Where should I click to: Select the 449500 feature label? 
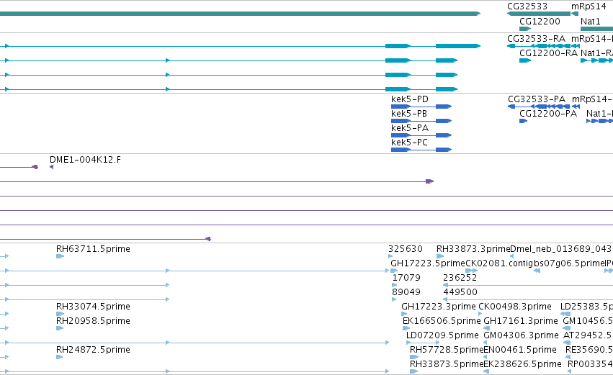click(460, 292)
